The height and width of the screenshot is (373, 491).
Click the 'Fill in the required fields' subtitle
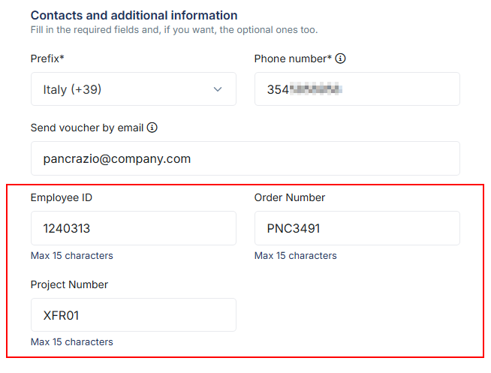tap(174, 30)
